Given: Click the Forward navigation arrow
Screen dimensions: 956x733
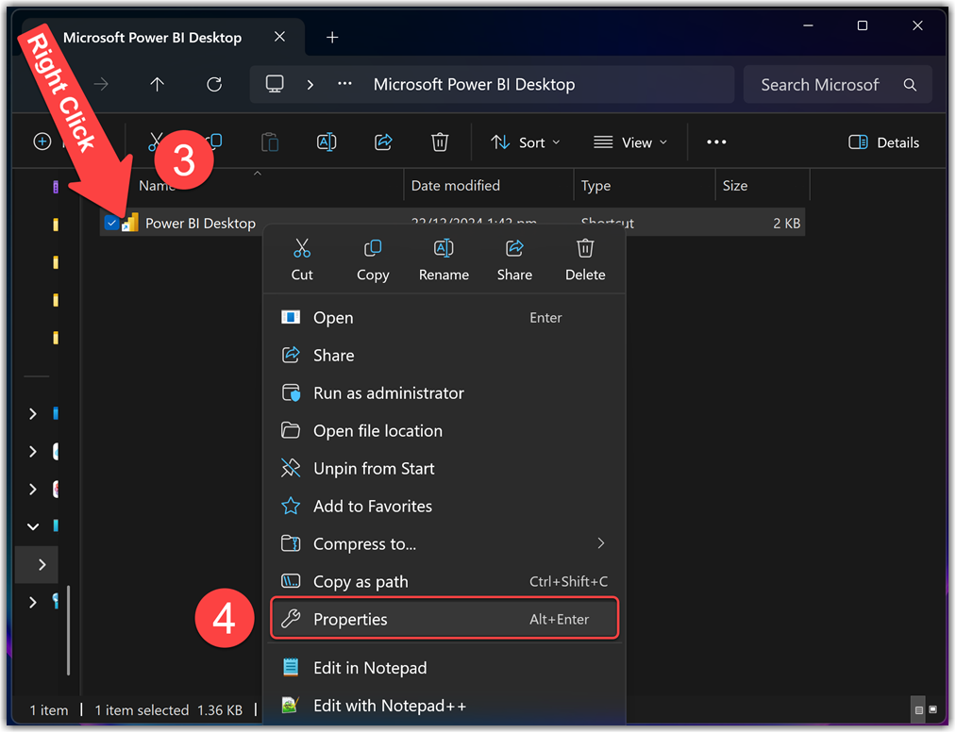Looking at the screenshot, I should pyautogui.click(x=101, y=84).
